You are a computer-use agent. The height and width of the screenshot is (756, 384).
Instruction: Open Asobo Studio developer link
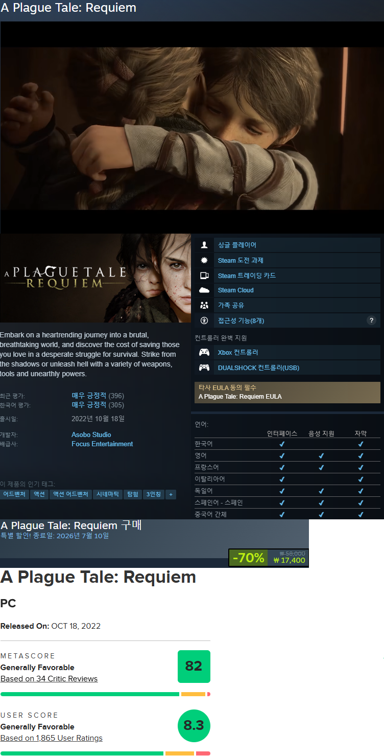click(91, 434)
